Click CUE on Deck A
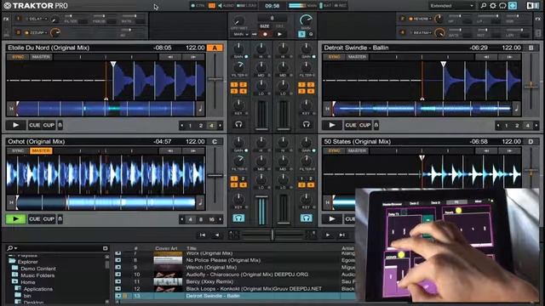This screenshot has width=545, height=306. pyautogui.click(x=34, y=125)
